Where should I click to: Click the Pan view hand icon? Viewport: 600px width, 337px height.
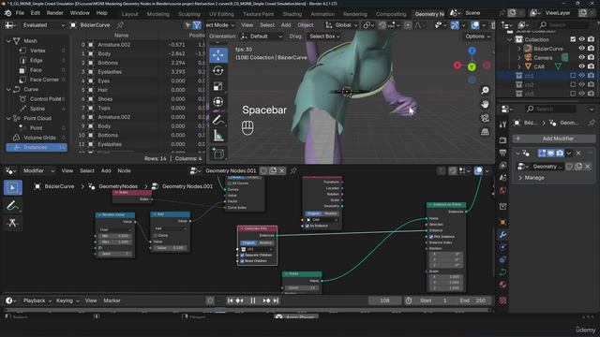pyautogui.click(x=485, y=104)
